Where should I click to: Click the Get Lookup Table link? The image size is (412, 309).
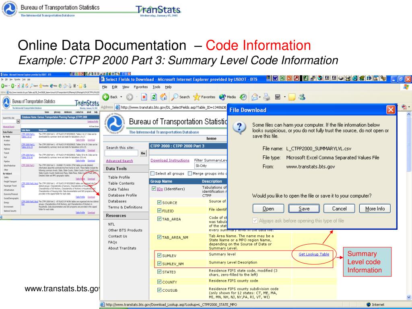coord(314,254)
